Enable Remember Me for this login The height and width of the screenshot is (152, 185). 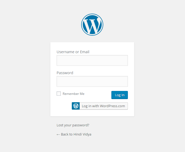[x=59, y=94]
